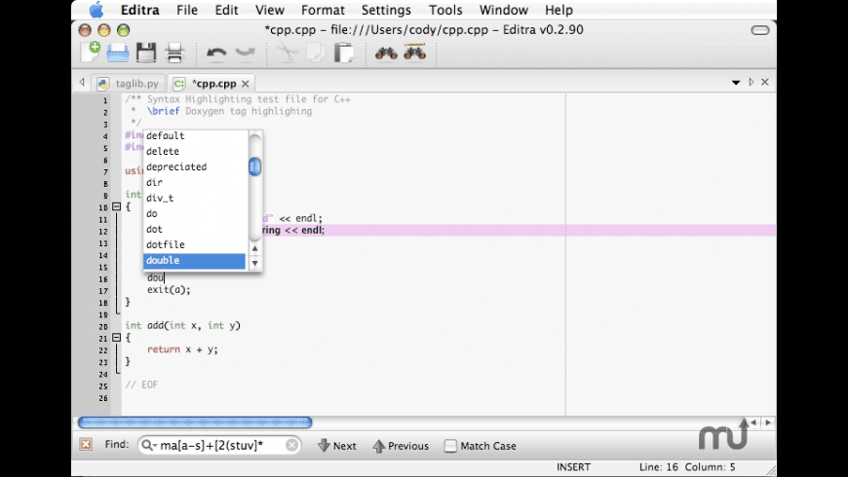Open the Apple menu
This screenshot has height=477, width=848.
(x=96, y=10)
